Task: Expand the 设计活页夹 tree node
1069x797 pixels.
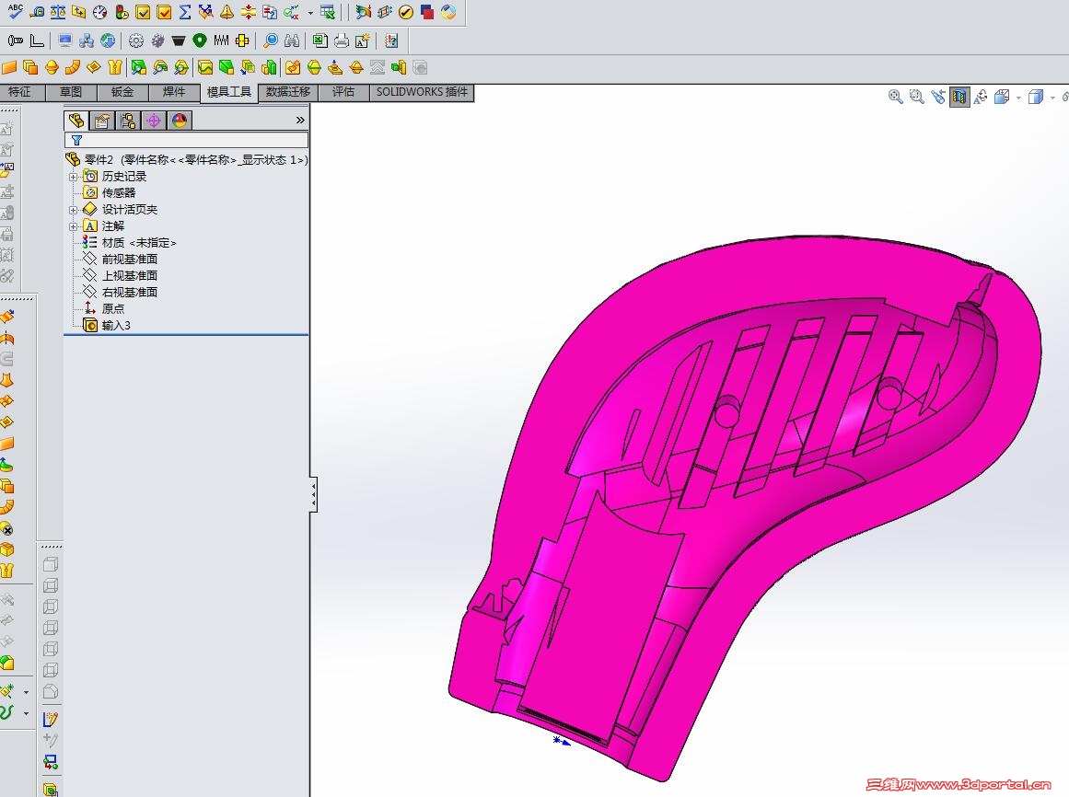Action: tap(73, 210)
